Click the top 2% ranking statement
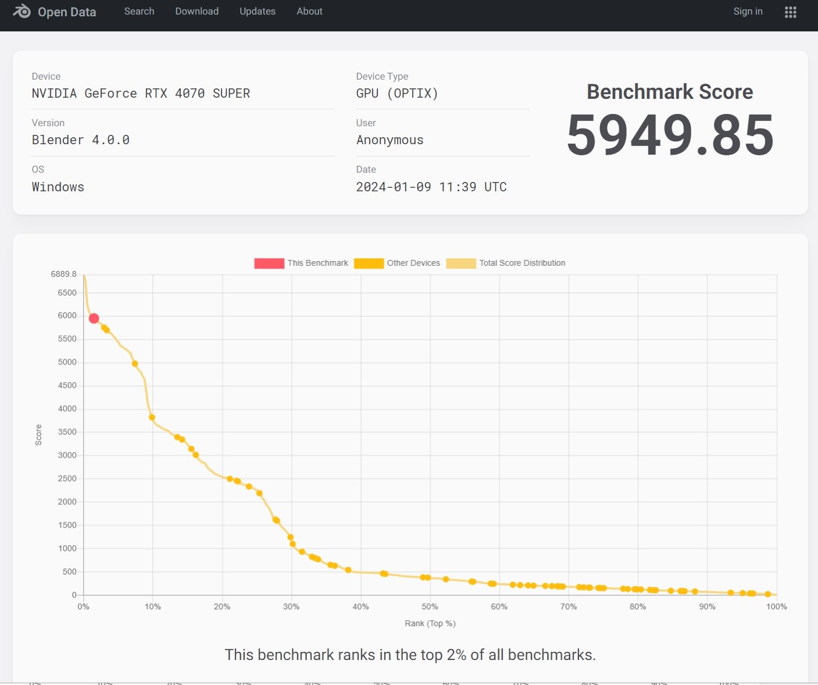The width and height of the screenshot is (818, 685). (x=410, y=655)
